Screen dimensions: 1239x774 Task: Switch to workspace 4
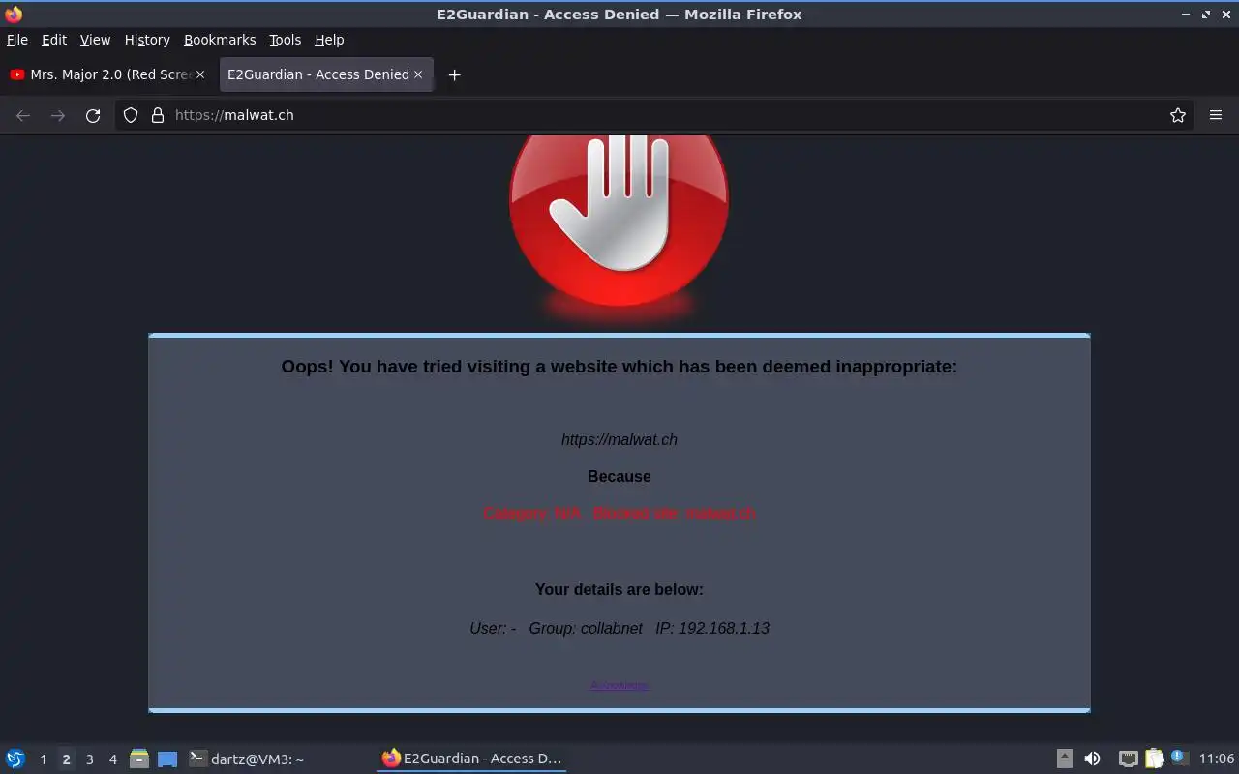point(112,759)
